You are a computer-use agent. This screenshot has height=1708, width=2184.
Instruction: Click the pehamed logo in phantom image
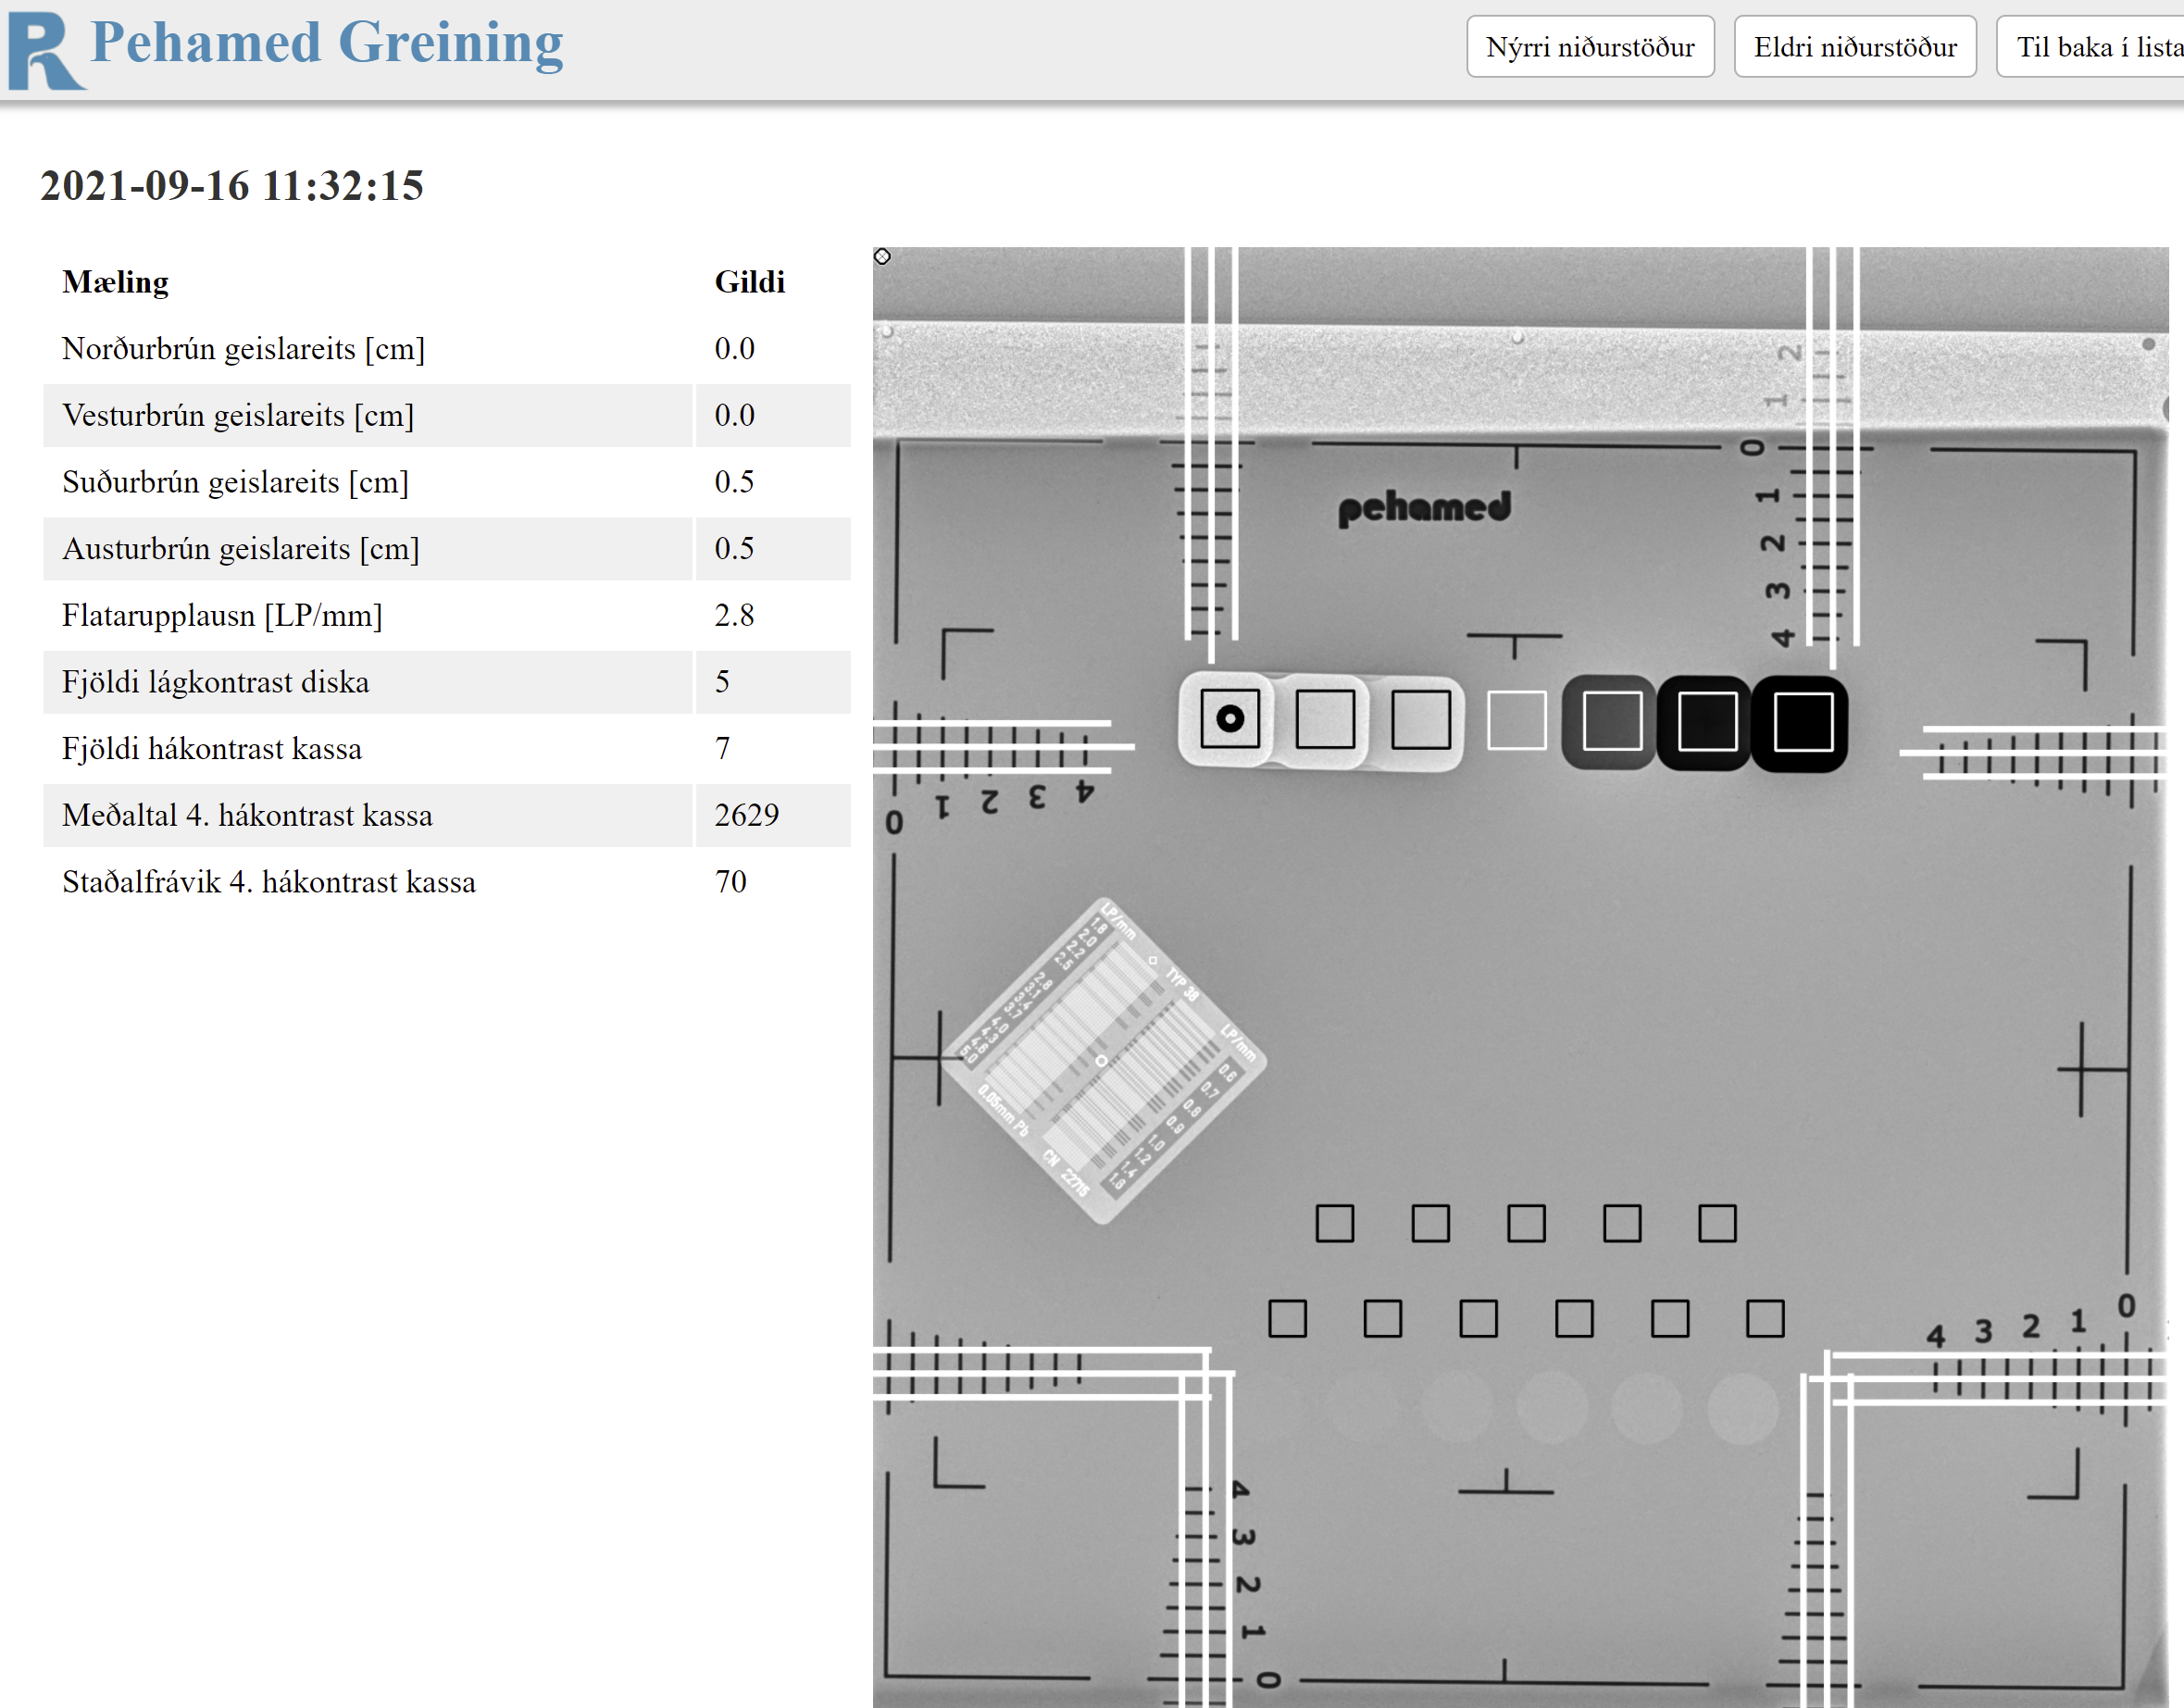tap(1424, 507)
